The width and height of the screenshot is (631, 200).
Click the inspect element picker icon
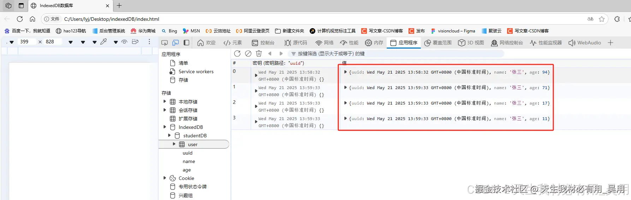(x=165, y=43)
